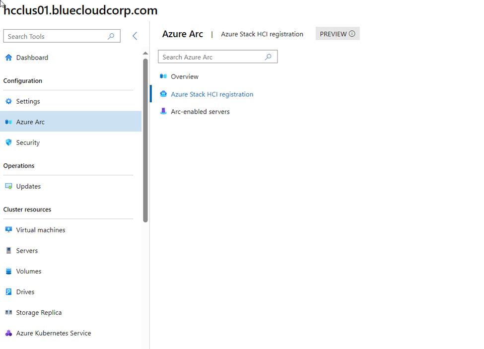Click the Cluster resources section heading
484x349 pixels.
pyautogui.click(x=27, y=209)
